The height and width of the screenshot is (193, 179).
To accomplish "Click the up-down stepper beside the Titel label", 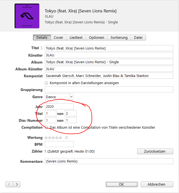I will pos(42,48).
